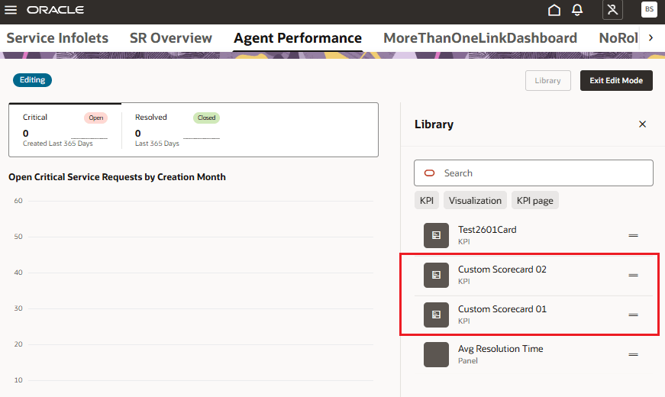Click the person tools icon in header
Image resolution: width=665 pixels, height=397 pixels.
click(612, 10)
